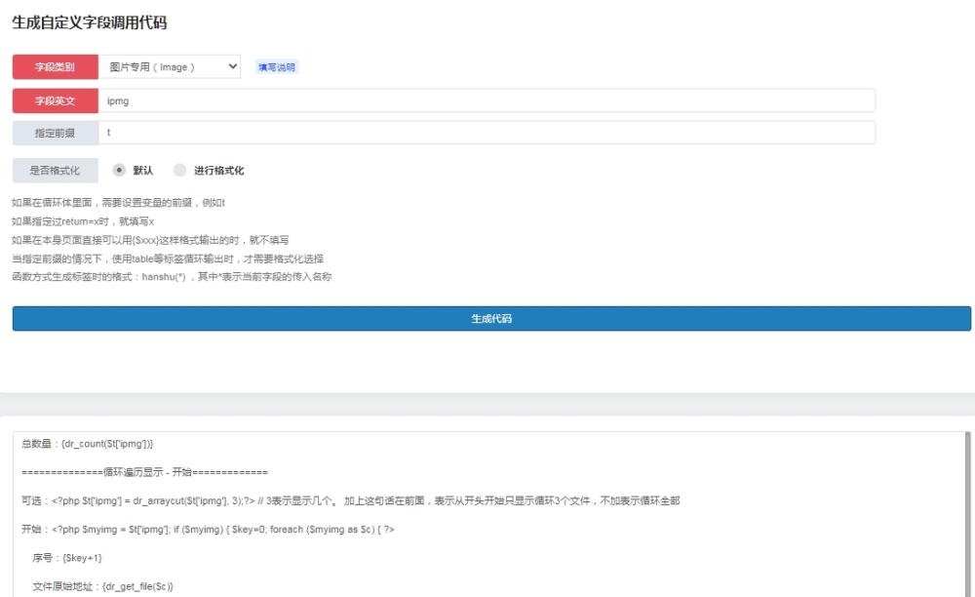Screen dimensions: 975x597
Task: Click the hanshu(*) function format hint text
Action: coord(172,277)
